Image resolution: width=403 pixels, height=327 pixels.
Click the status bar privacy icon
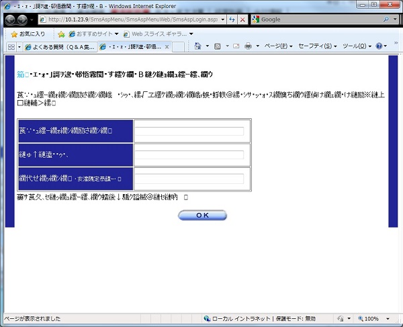[341, 319]
